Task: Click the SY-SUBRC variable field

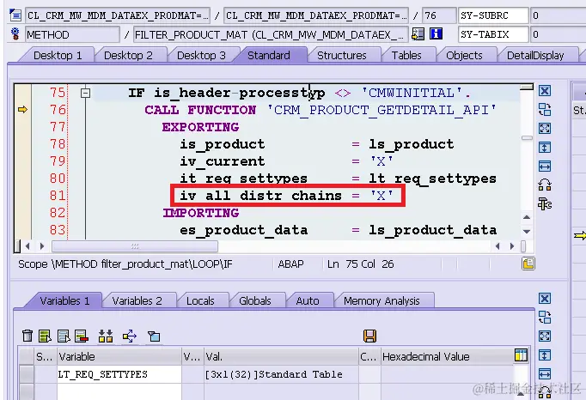Action: point(494,15)
